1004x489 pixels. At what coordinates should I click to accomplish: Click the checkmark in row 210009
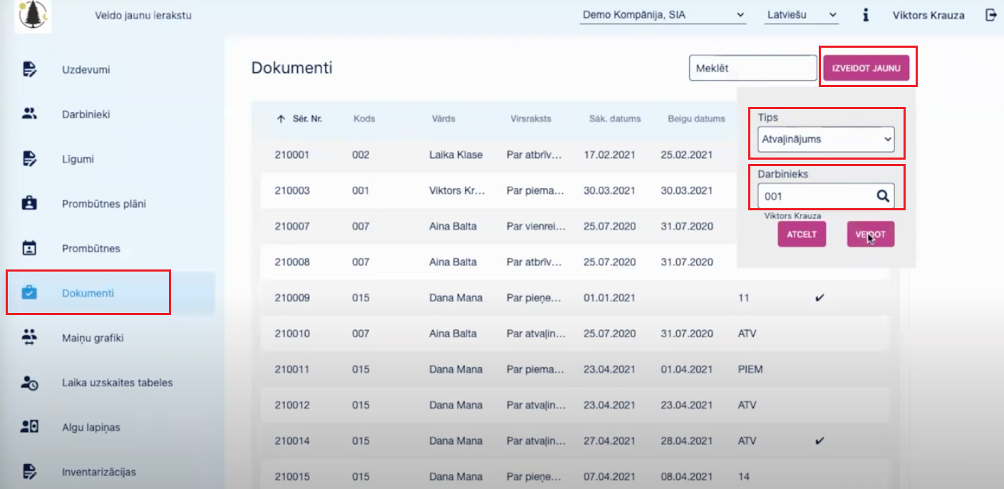click(819, 298)
